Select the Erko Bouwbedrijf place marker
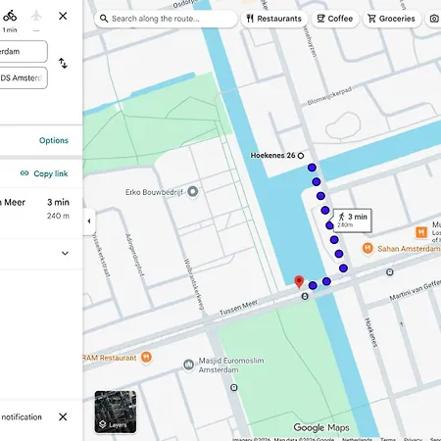The width and height of the screenshot is (441, 441). (x=193, y=192)
